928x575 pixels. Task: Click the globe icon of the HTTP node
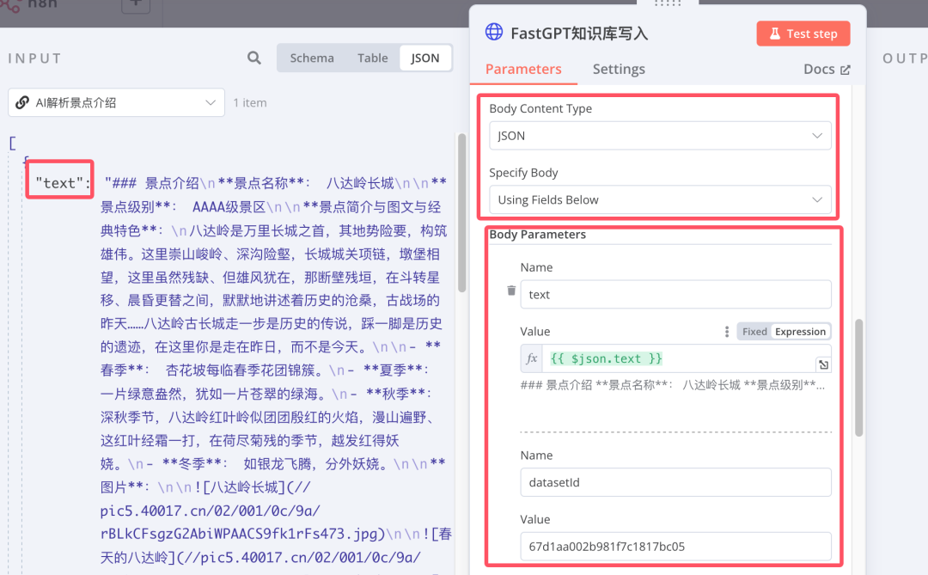coord(494,32)
